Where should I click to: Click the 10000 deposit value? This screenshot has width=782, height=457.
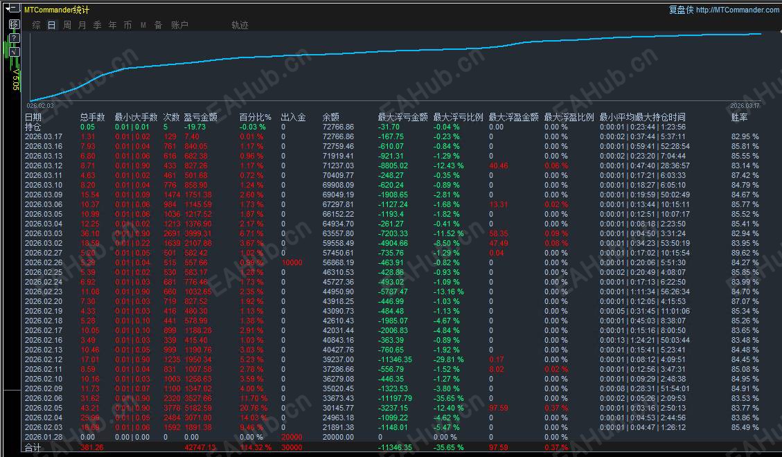(x=292, y=262)
